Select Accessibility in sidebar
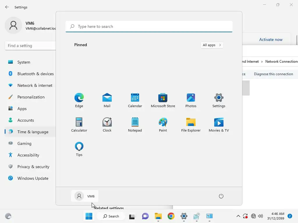 [x=30, y=155]
